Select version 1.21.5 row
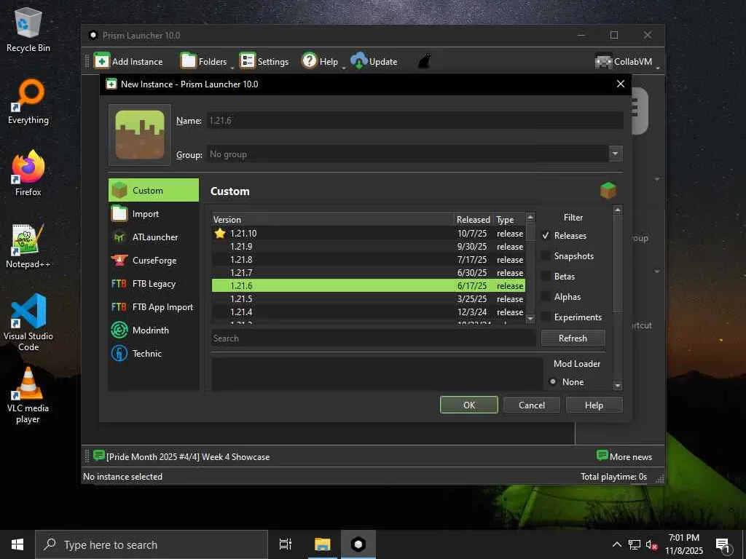 click(x=369, y=298)
